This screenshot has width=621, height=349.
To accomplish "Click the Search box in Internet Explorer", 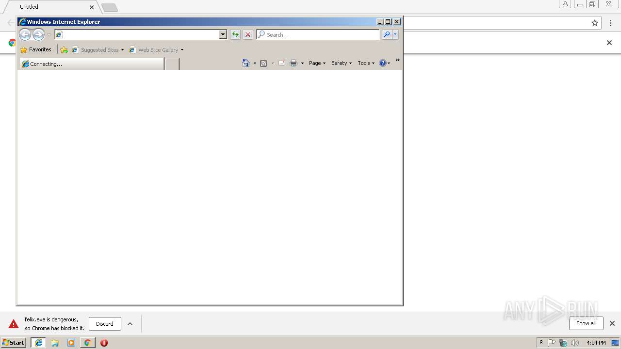I will (318, 34).
